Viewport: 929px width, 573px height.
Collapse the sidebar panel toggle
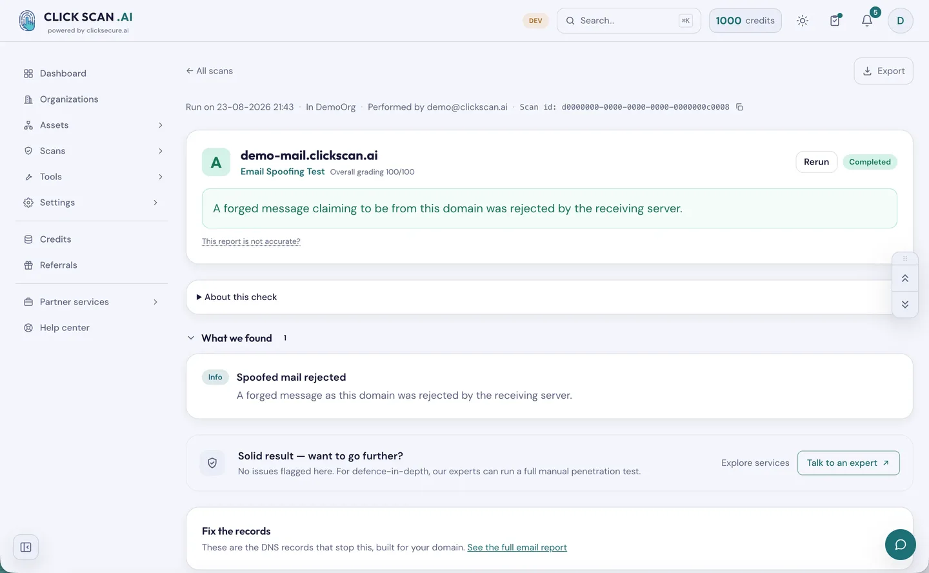[x=26, y=547]
